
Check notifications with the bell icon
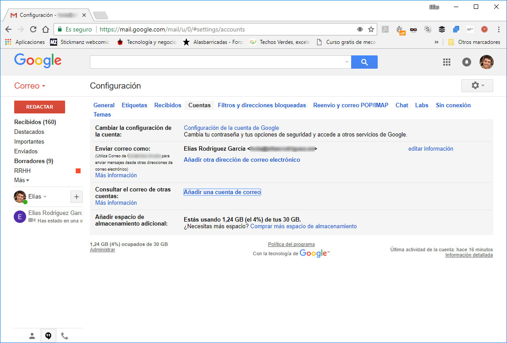(467, 62)
